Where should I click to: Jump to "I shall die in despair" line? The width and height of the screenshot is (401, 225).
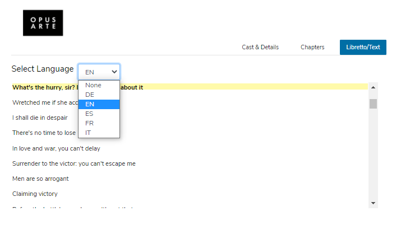point(40,118)
